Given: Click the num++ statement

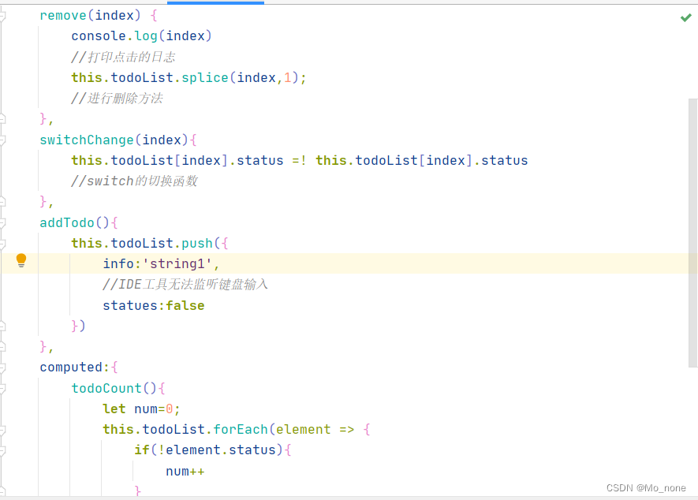Looking at the screenshot, I should tap(185, 471).
